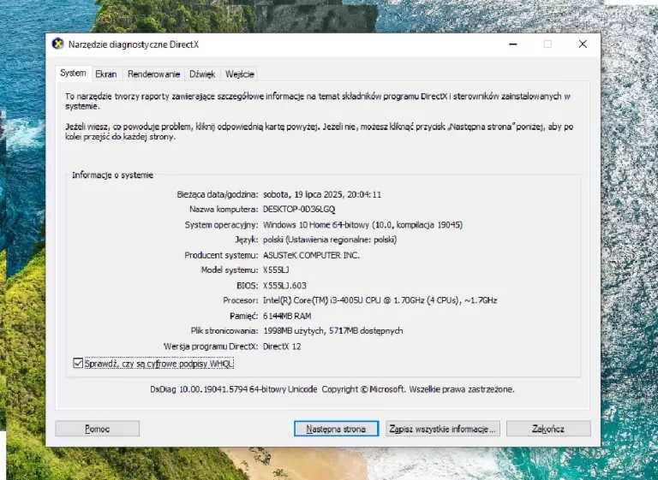Toggle the WHQL digital signatures checkbox
The image size is (658, 480).
pos(78,363)
